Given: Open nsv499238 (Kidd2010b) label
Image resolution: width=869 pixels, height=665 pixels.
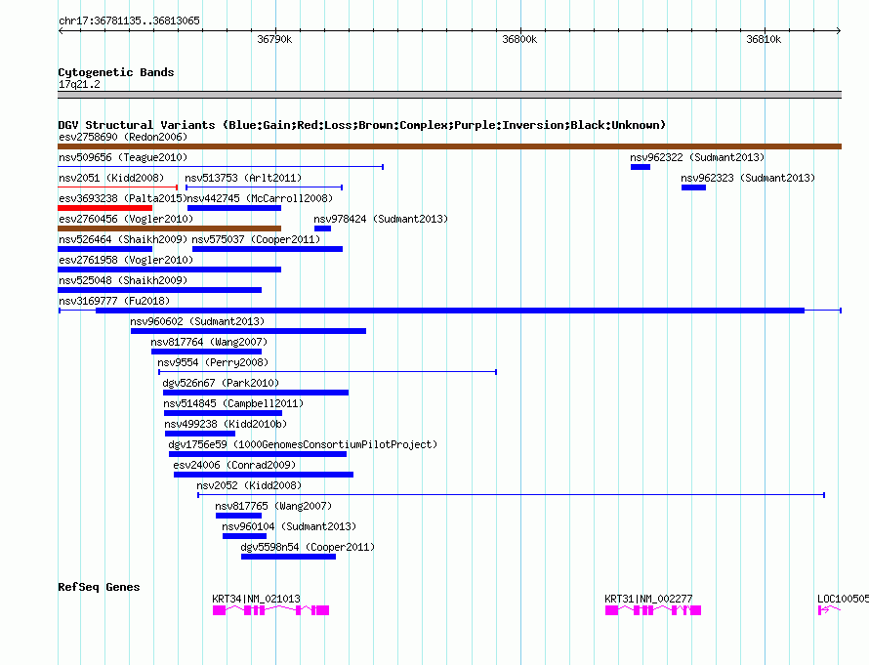Looking at the screenshot, I should pos(226,424).
